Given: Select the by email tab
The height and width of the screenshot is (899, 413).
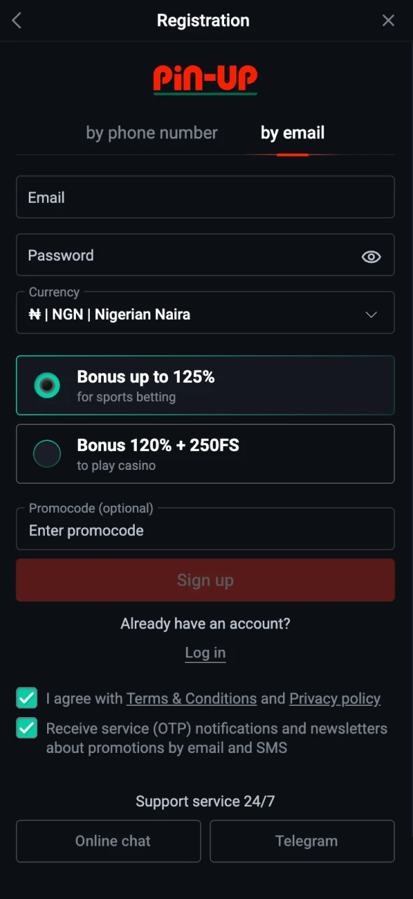Looking at the screenshot, I should [292, 133].
